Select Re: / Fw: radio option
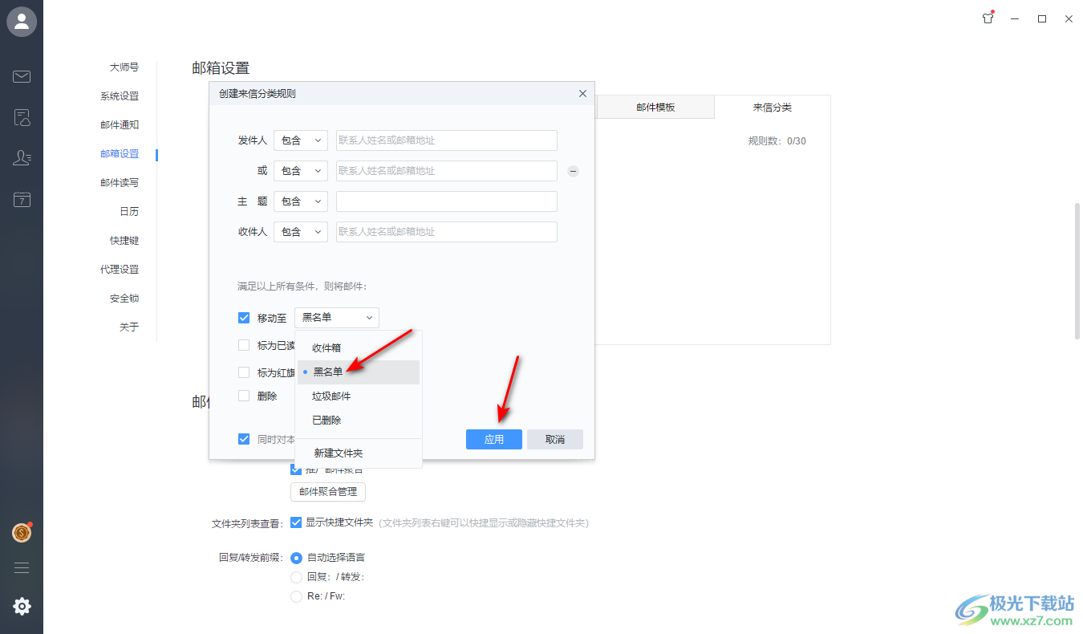 [296, 596]
